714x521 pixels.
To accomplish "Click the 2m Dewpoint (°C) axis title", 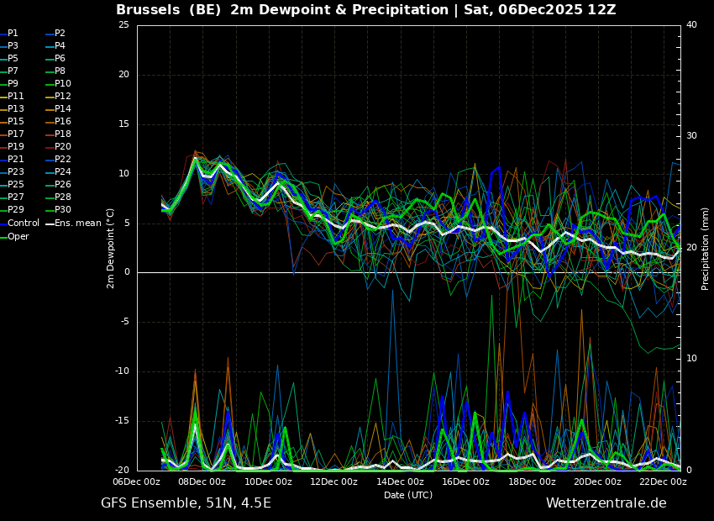I will 111,248.
